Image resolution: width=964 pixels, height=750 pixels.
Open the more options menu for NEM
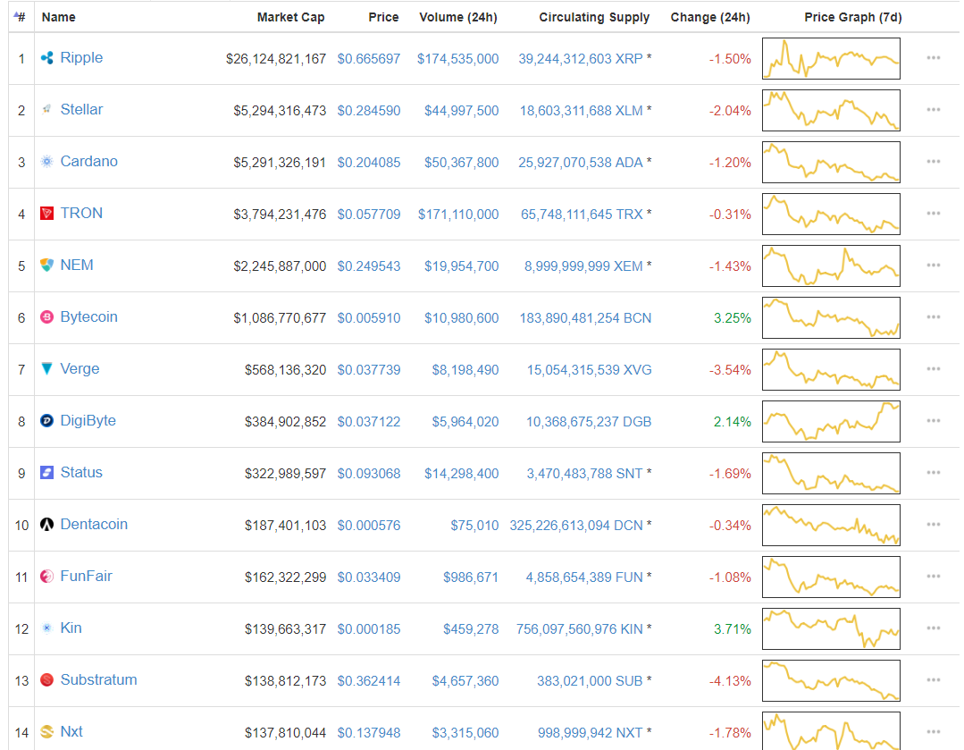click(x=934, y=265)
